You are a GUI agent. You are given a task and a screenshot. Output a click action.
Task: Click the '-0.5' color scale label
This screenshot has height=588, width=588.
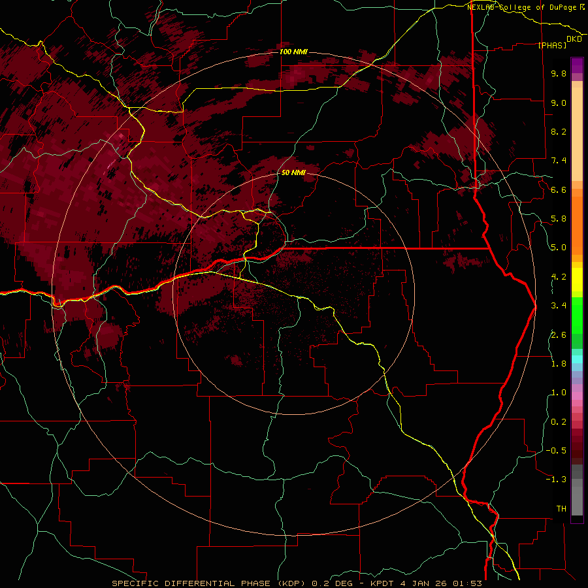point(556,451)
